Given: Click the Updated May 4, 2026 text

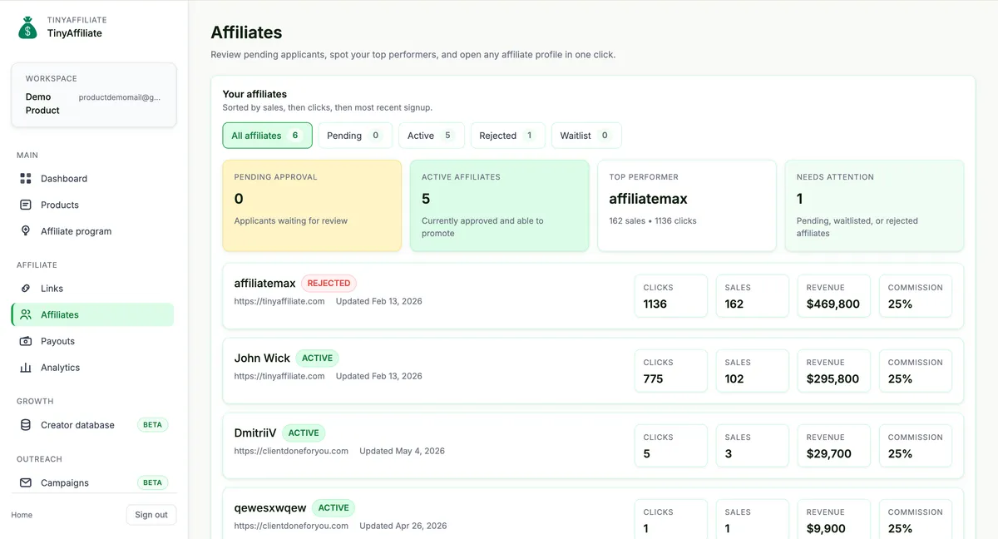Looking at the screenshot, I should (x=402, y=451).
